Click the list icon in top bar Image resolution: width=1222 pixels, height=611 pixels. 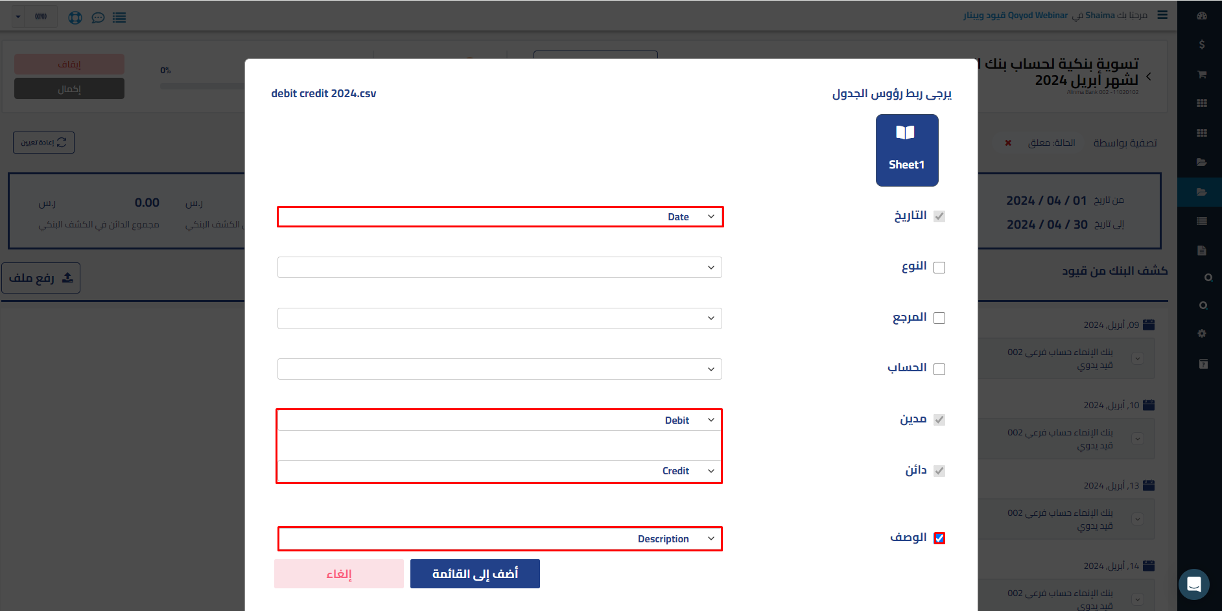click(119, 17)
